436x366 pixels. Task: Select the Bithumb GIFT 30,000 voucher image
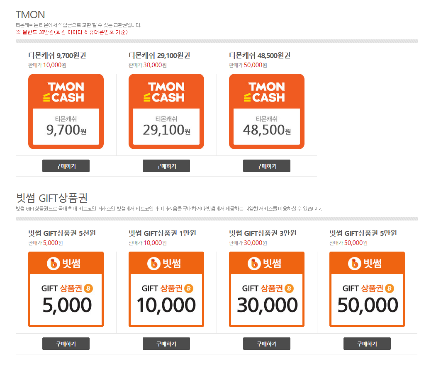tap(267, 289)
